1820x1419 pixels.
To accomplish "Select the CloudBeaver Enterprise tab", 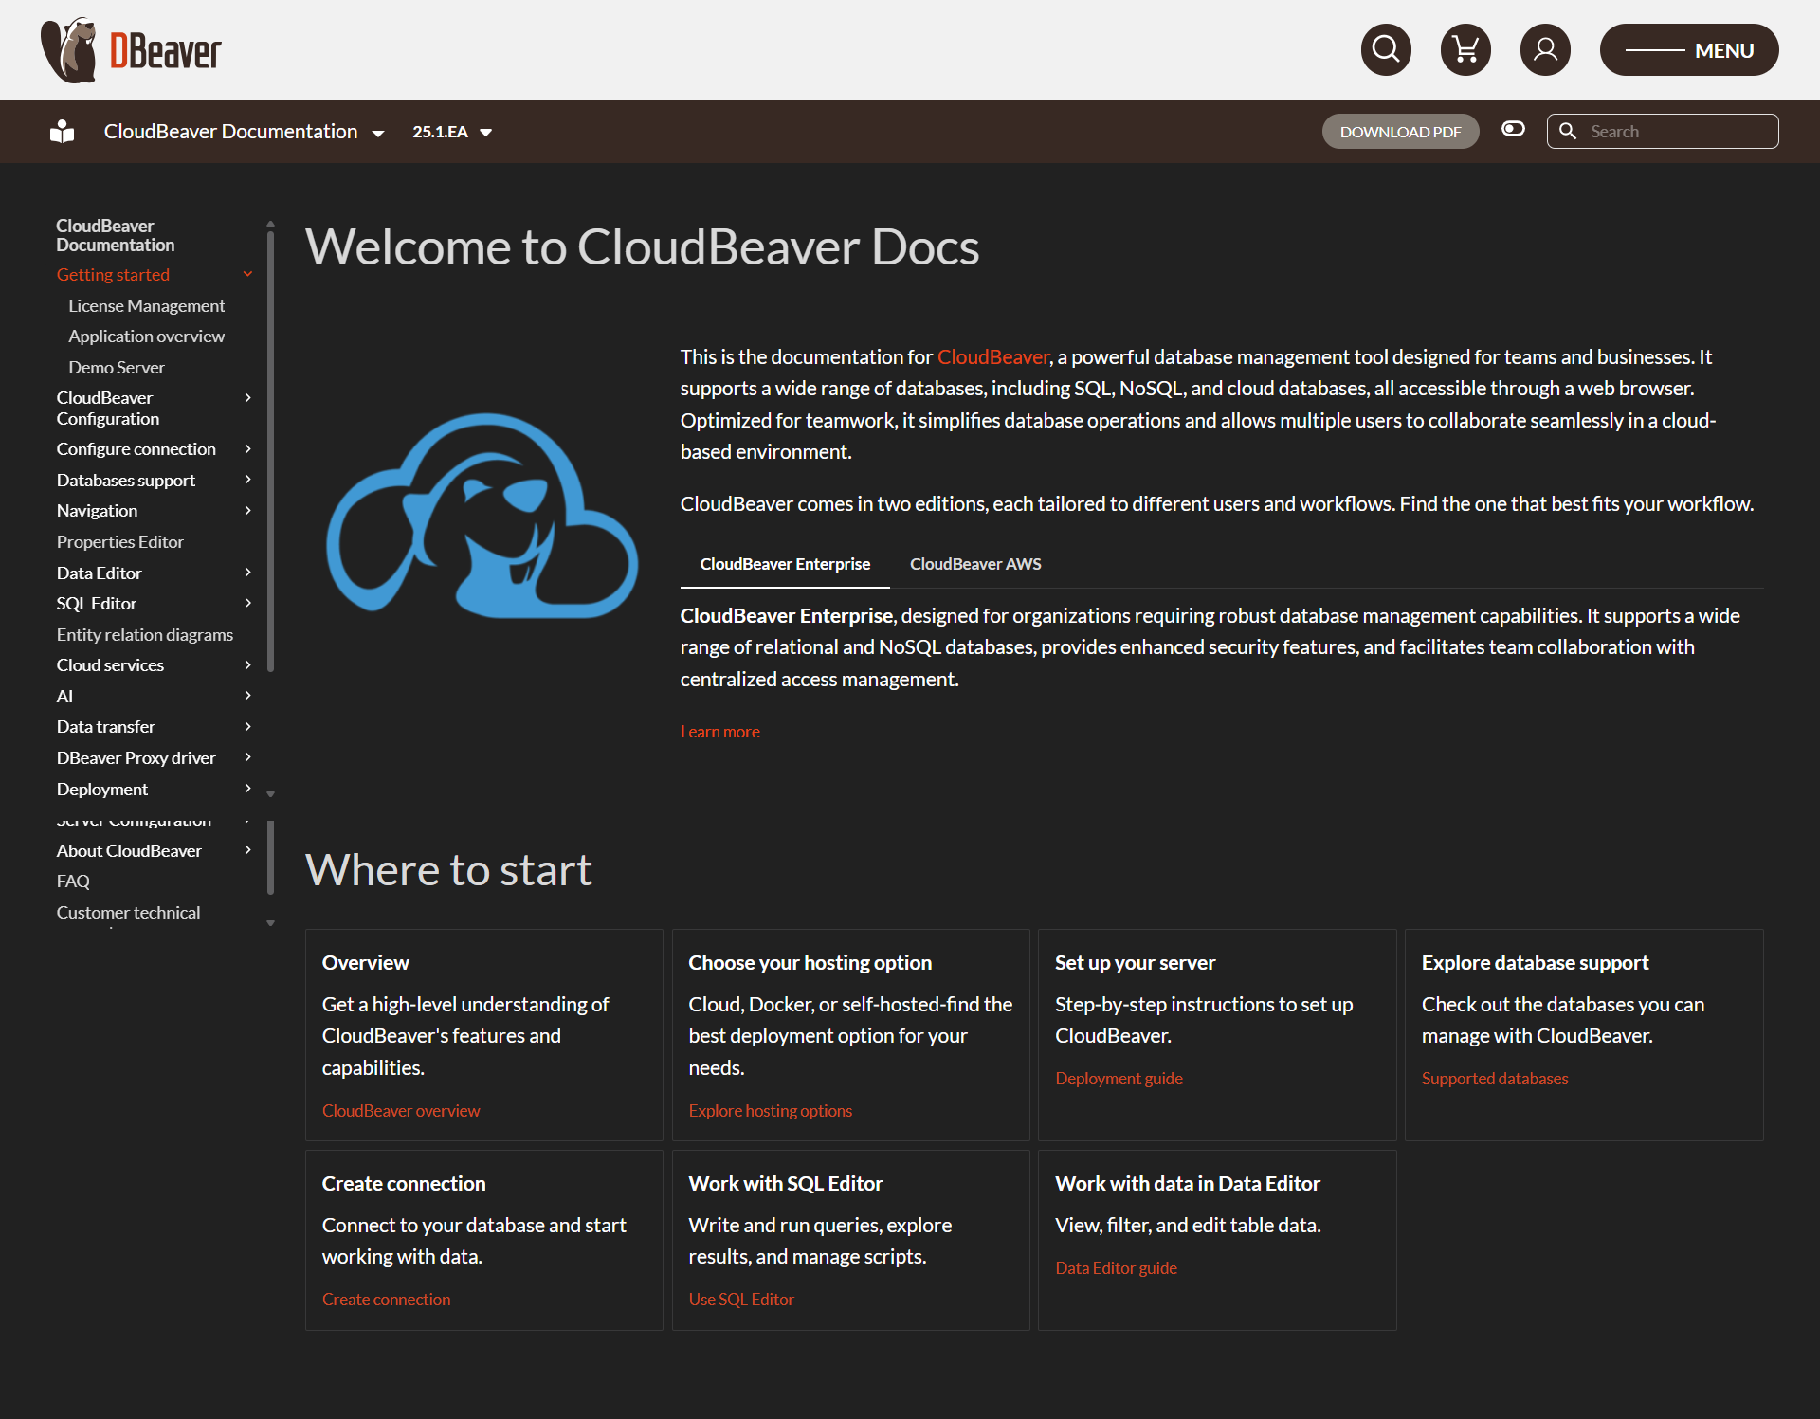I will [785, 564].
